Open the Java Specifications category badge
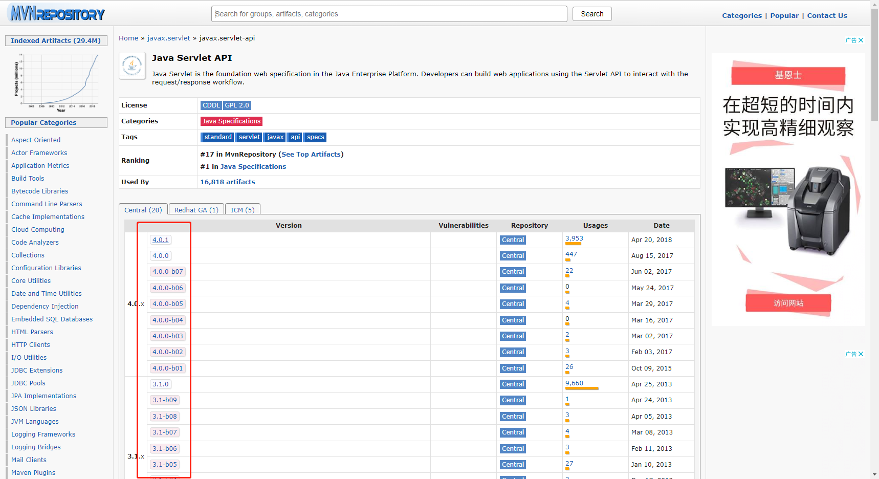This screenshot has width=879, height=479. [231, 121]
